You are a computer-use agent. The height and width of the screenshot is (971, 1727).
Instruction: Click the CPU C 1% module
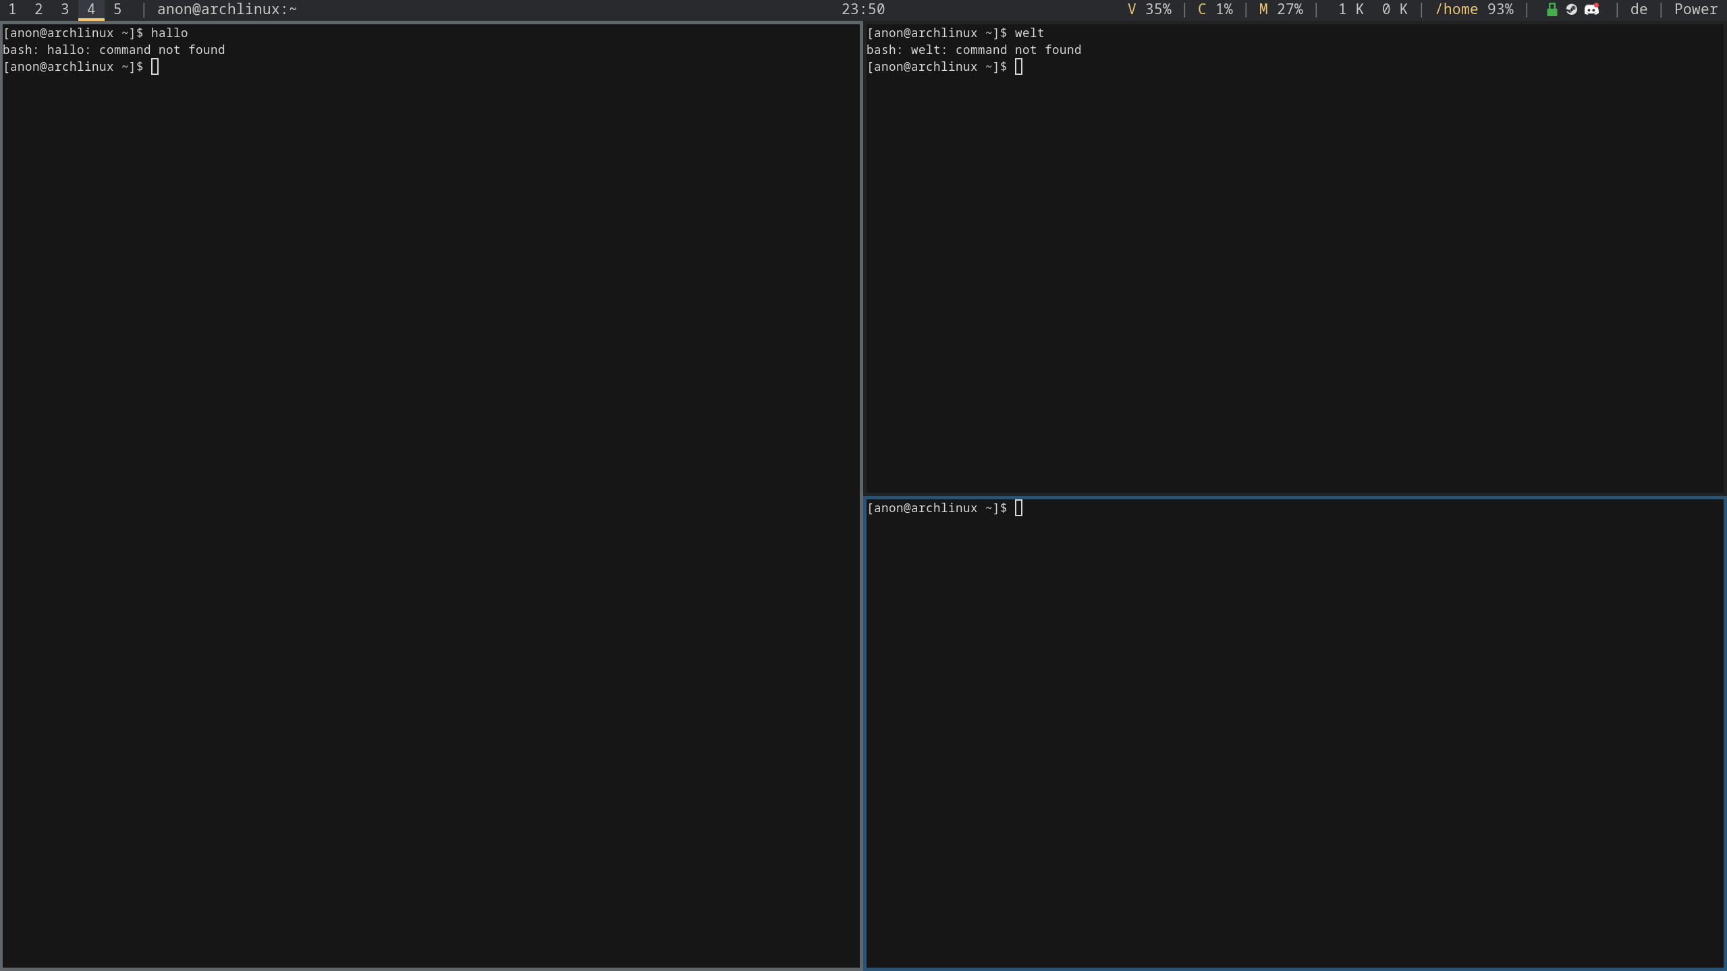coord(1215,9)
